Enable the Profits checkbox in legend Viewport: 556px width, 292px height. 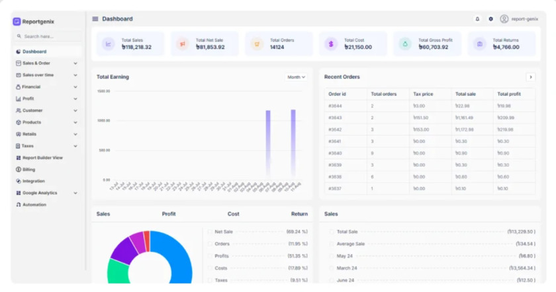210,256
